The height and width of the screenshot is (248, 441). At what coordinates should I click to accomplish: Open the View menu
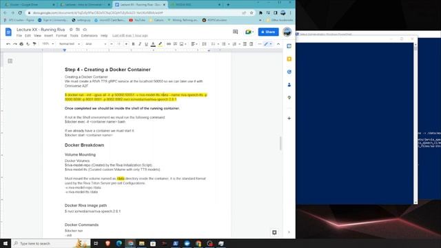[37, 36]
